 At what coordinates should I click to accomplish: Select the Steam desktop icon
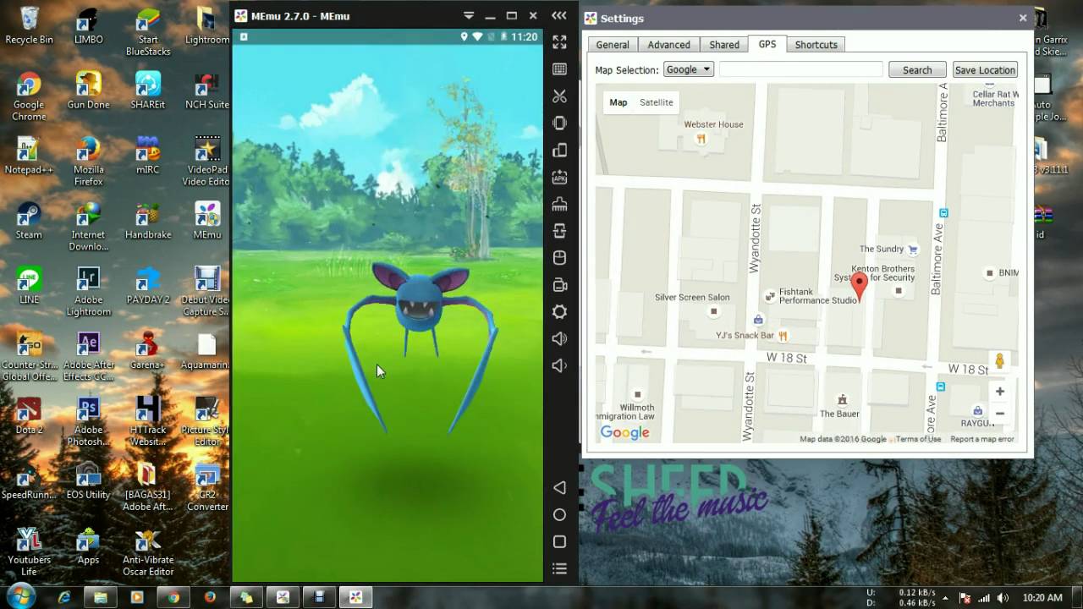coord(29,221)
